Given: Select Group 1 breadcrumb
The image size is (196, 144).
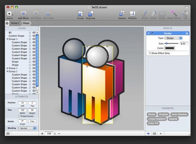Looking at the screenshot, I should tap(15, 23).
